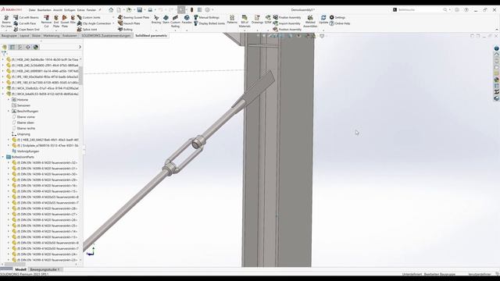The width and height of the screenshot is (500, 281).
Task: Expand the first HEB_240 component node
Action: pos(3,59)
